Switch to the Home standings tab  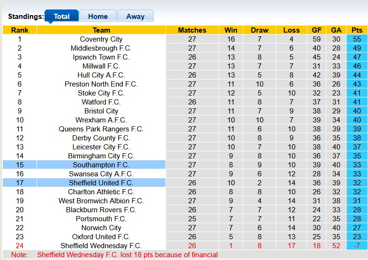coord(98,16)
